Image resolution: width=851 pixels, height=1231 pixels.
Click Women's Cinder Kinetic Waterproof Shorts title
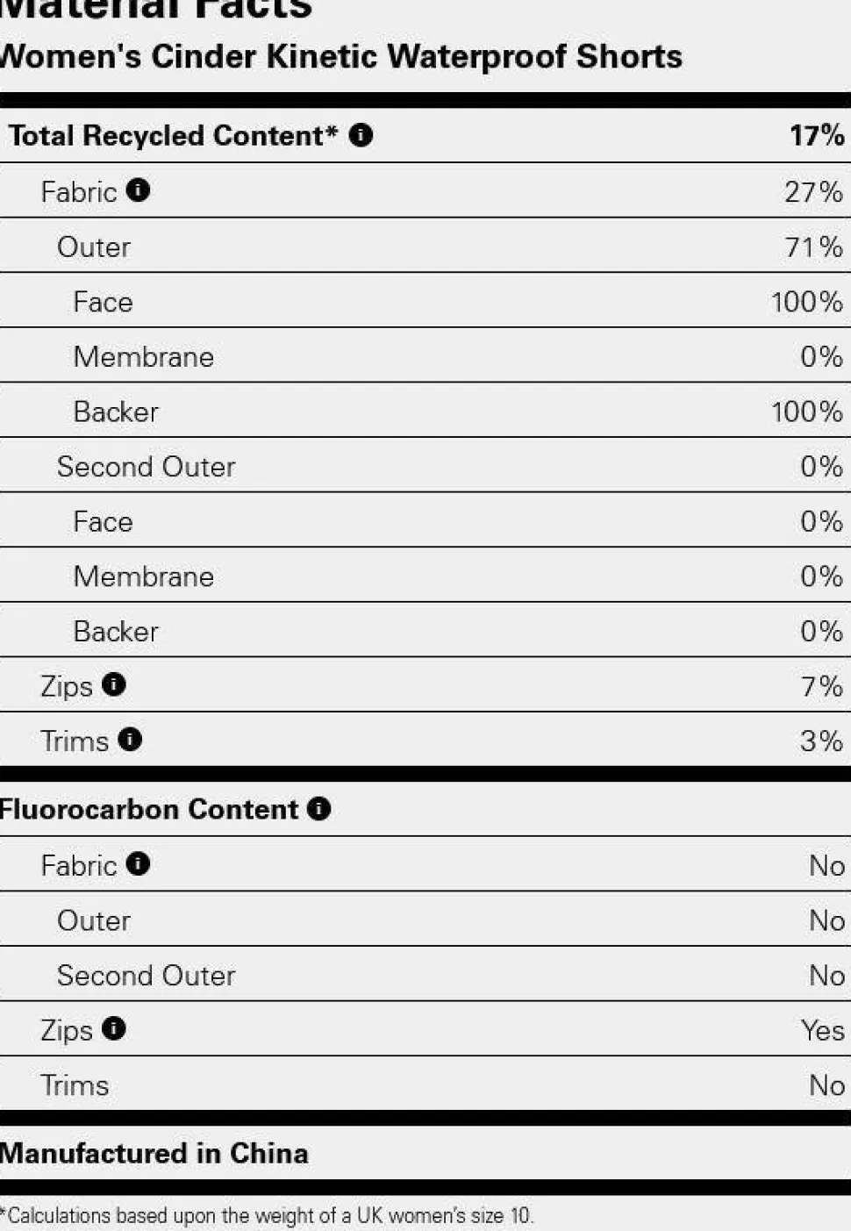[x=340, y=56]
